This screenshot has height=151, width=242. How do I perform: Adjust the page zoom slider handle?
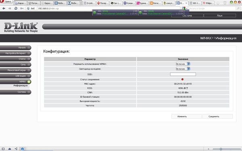point(221,149)
